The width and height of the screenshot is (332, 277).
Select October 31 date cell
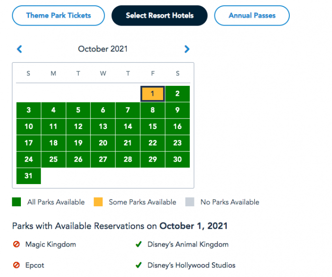click(x=28, y=176)
